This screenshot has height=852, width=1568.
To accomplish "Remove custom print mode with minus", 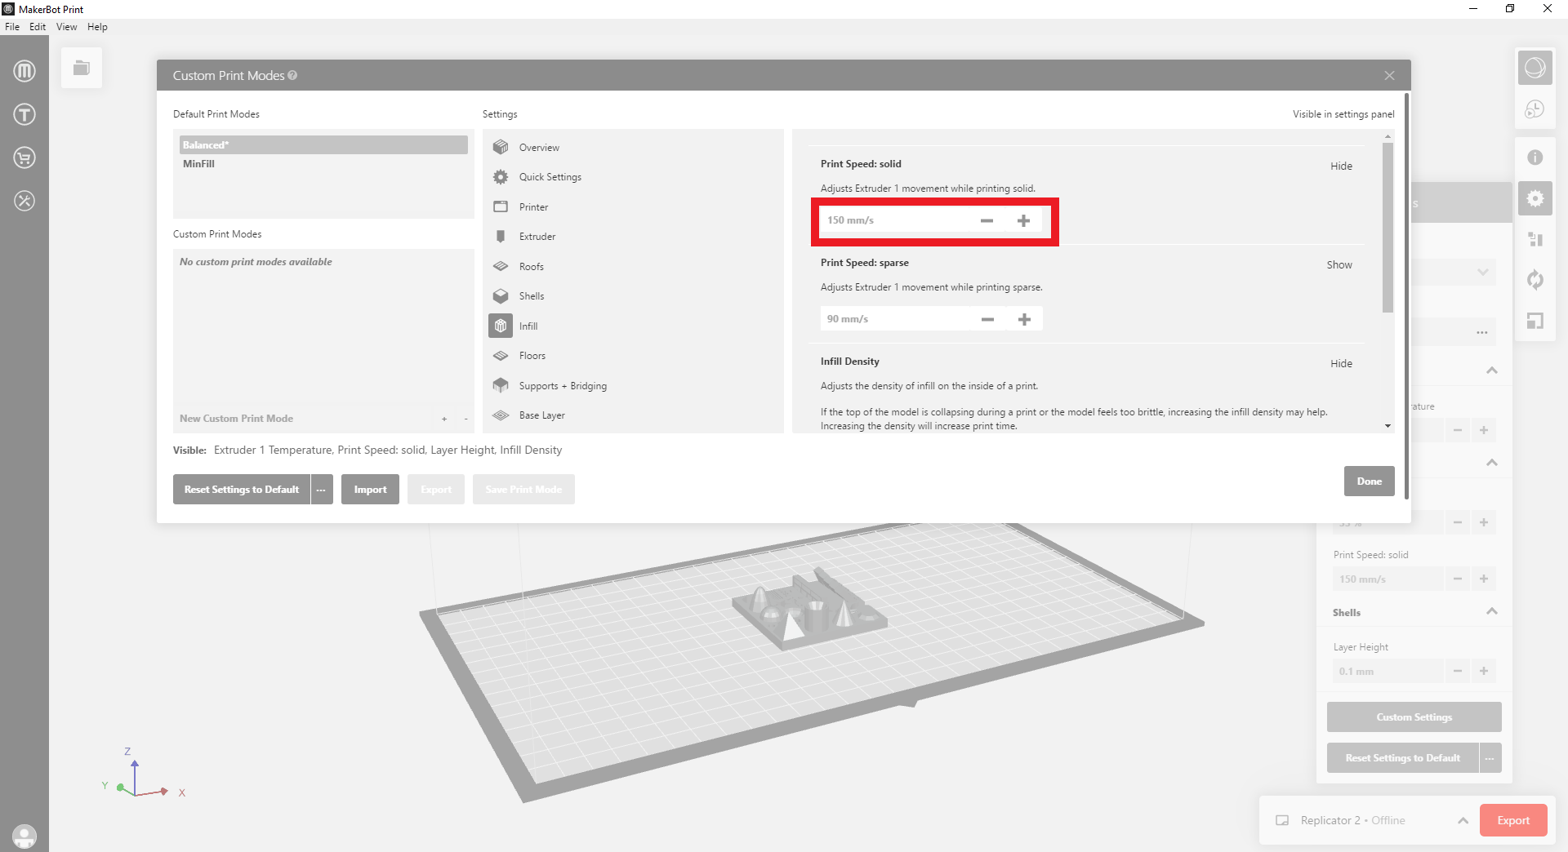I will [465, 419].
